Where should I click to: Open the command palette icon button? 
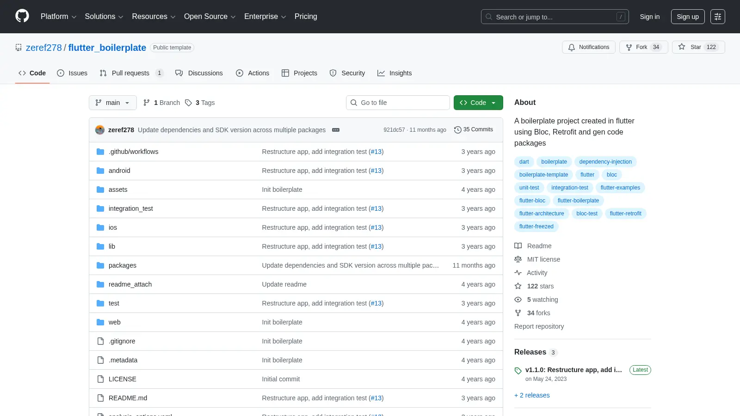click(x=718, y=17)
